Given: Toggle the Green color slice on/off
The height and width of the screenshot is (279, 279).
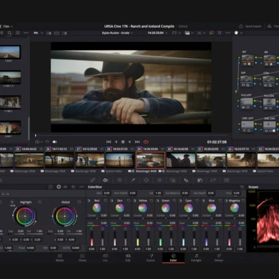Looking at the screenshot, I should click(157, 200).
